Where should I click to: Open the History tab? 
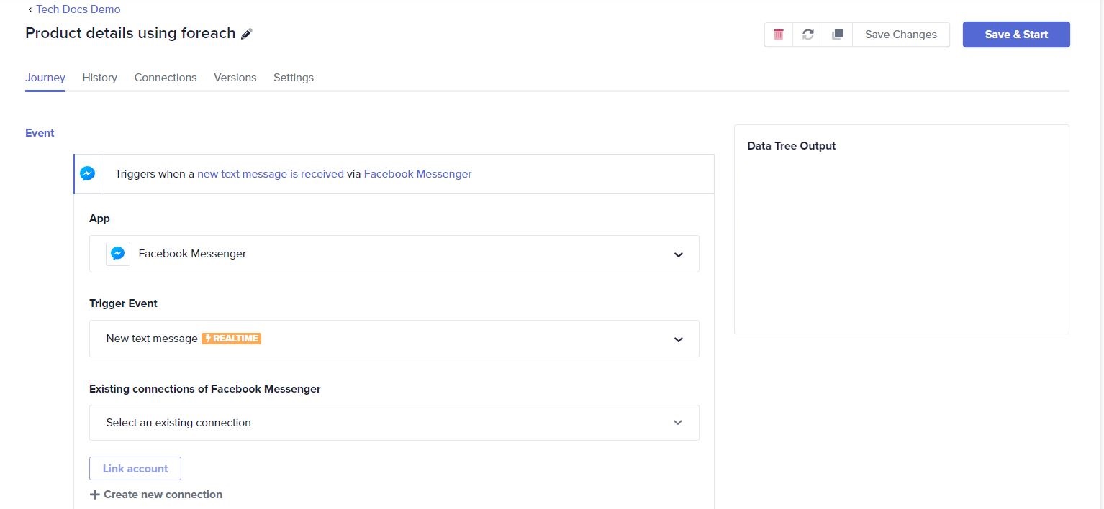point(99,78)
